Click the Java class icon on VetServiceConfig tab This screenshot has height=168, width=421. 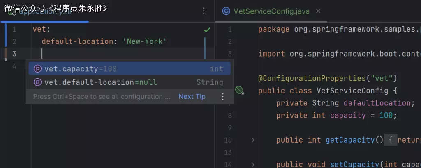pos(226,11)
